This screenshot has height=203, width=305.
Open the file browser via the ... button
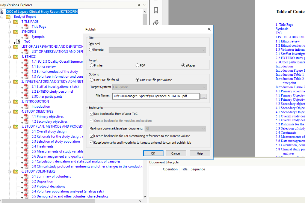pos(203,96)
